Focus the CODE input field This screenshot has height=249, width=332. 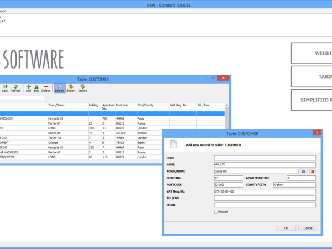coord(265,158)
